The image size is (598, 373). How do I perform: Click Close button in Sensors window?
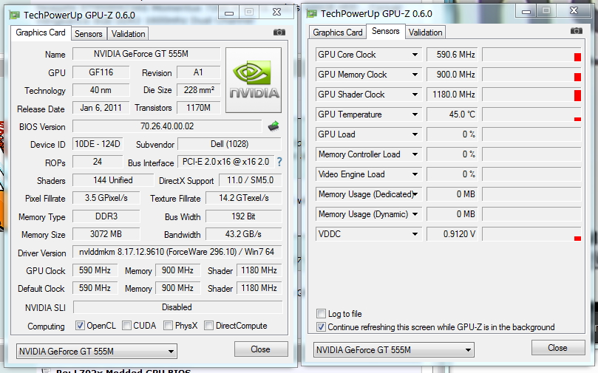coord(558,347)
